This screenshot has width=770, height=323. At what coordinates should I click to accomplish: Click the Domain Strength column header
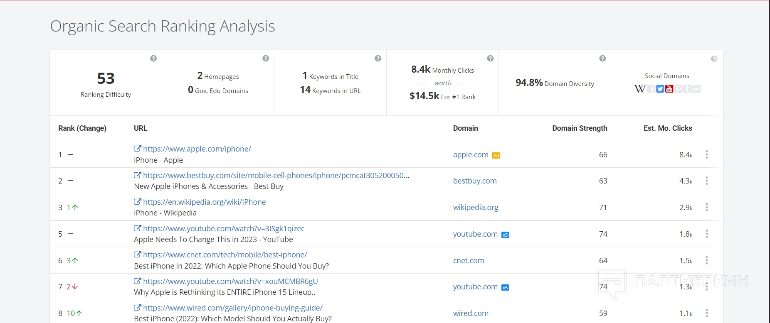[x=579, y=128]
